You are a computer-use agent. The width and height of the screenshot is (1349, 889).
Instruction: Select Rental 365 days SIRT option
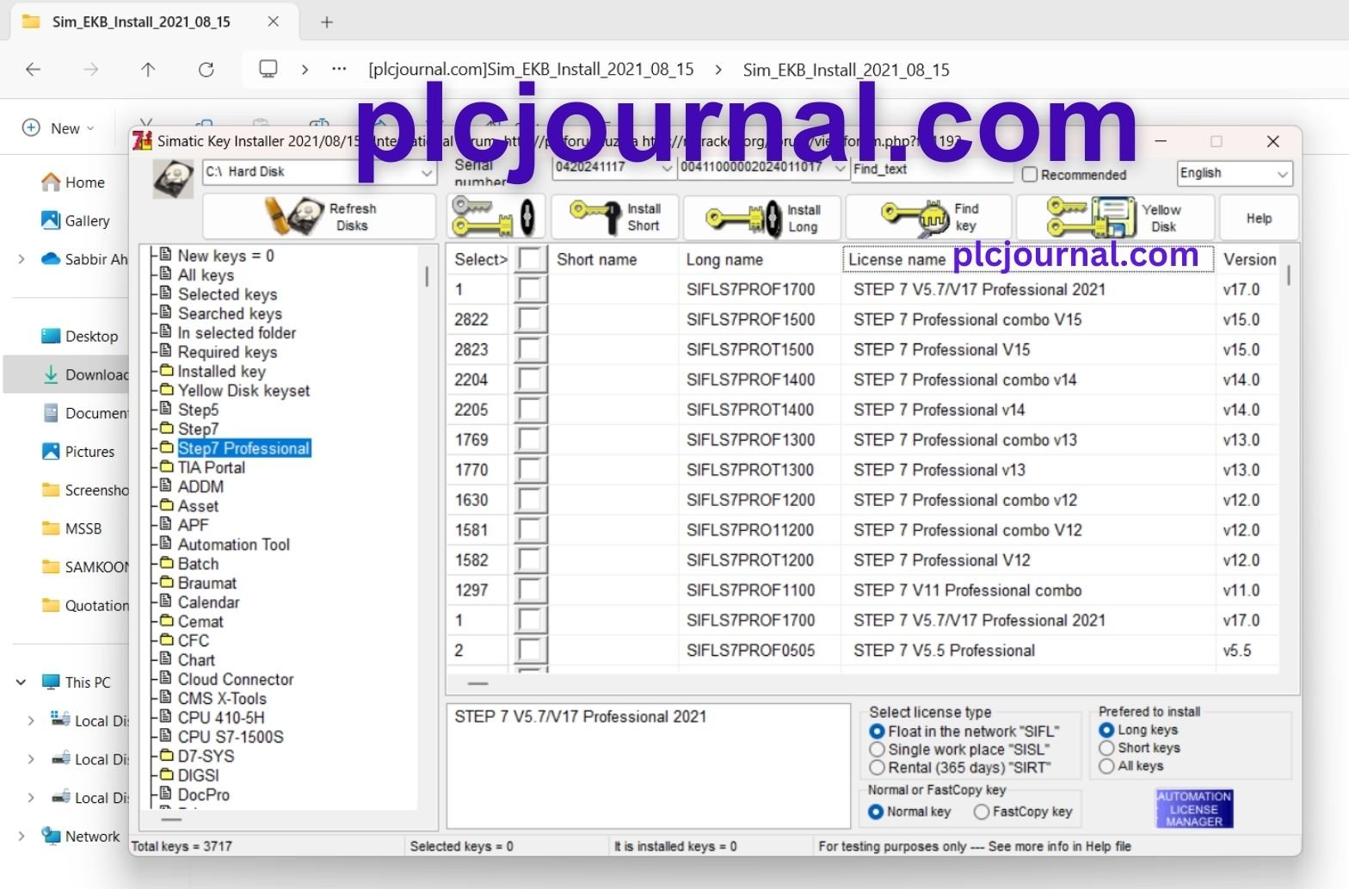point(877,768)
